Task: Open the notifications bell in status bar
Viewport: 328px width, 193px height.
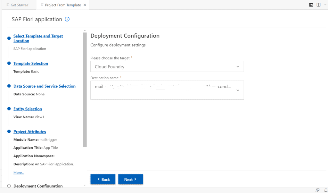Action: [x=326, y=190]
